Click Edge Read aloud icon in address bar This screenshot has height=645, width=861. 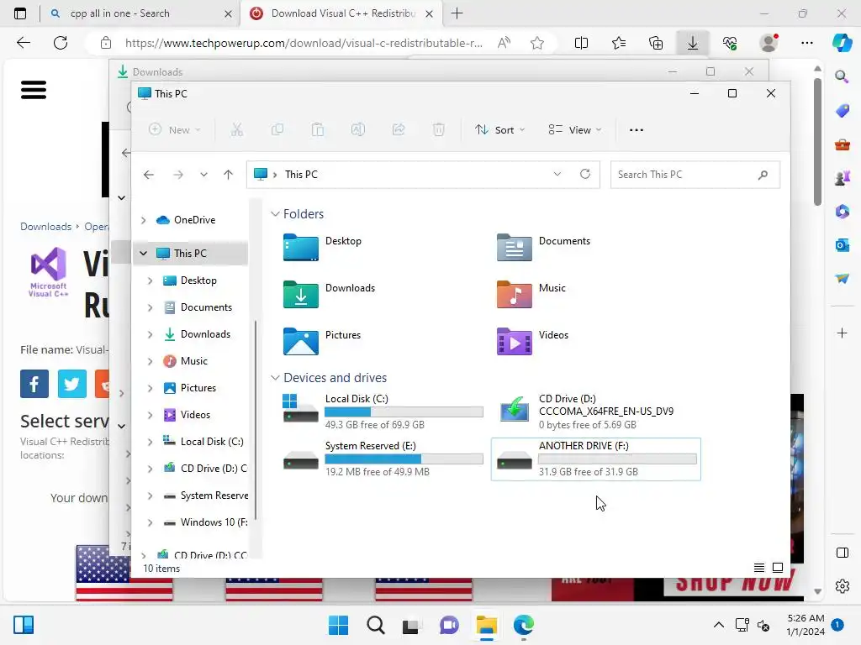(x=504, y=43)
